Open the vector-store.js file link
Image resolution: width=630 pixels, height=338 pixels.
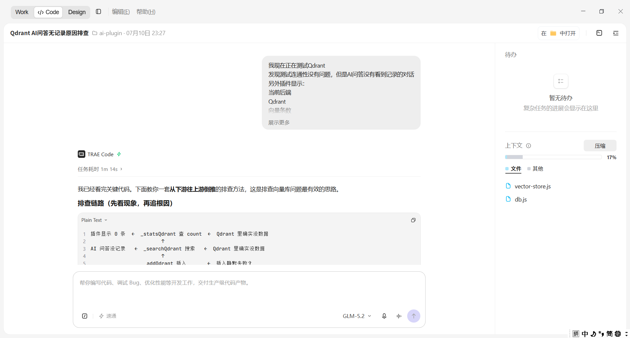coord(533,186)
